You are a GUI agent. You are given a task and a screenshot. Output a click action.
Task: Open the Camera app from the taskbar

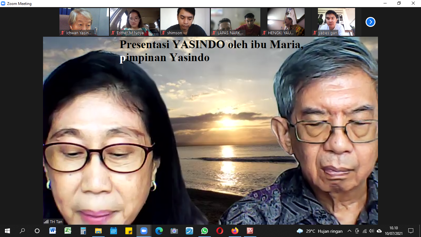pyautogui.click(x=174, y=231)
